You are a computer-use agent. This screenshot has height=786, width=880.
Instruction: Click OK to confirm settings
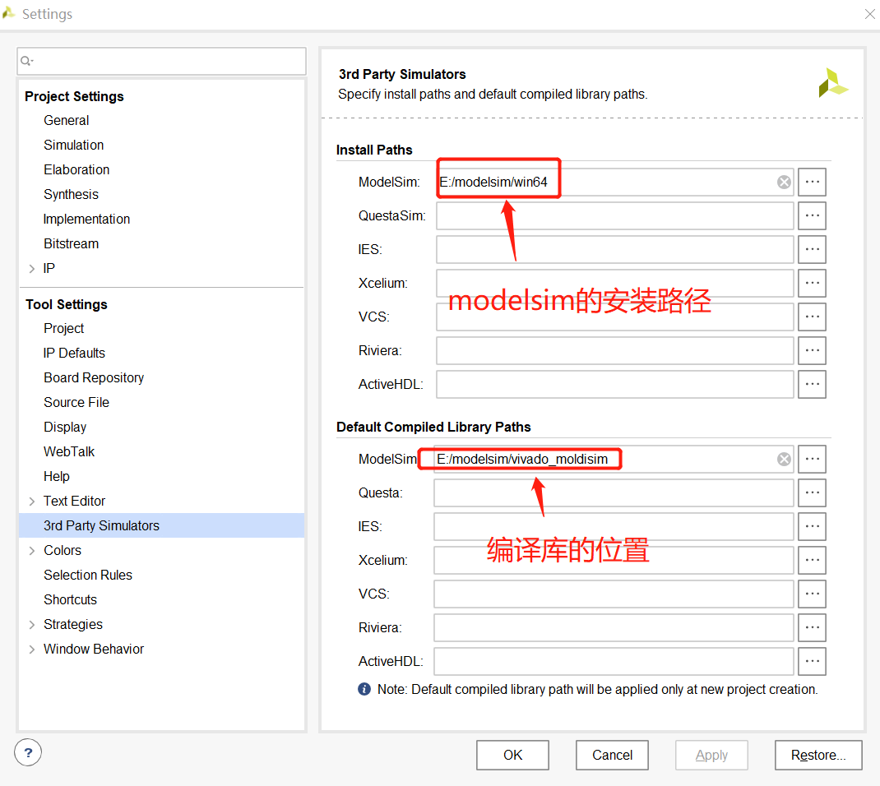tap(512, 755)
